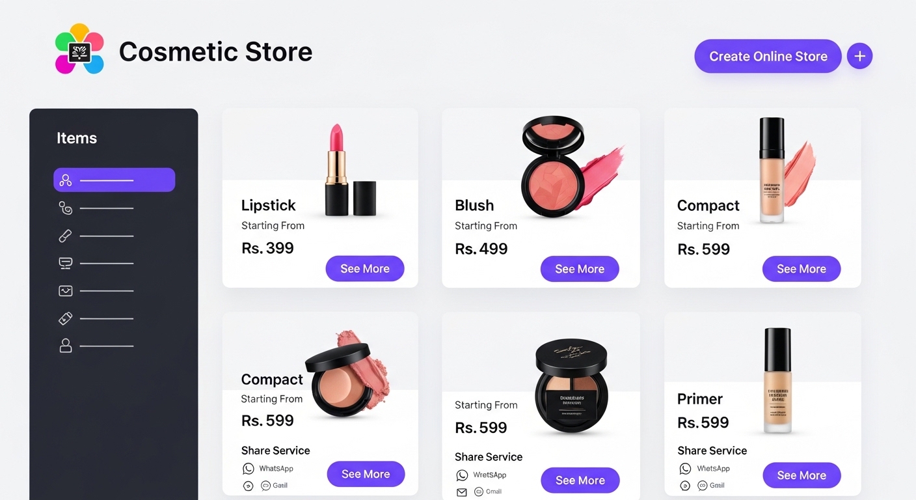Click See More on the Lipstick card
The height and width of the screenshot is (500, 916).
365,268
